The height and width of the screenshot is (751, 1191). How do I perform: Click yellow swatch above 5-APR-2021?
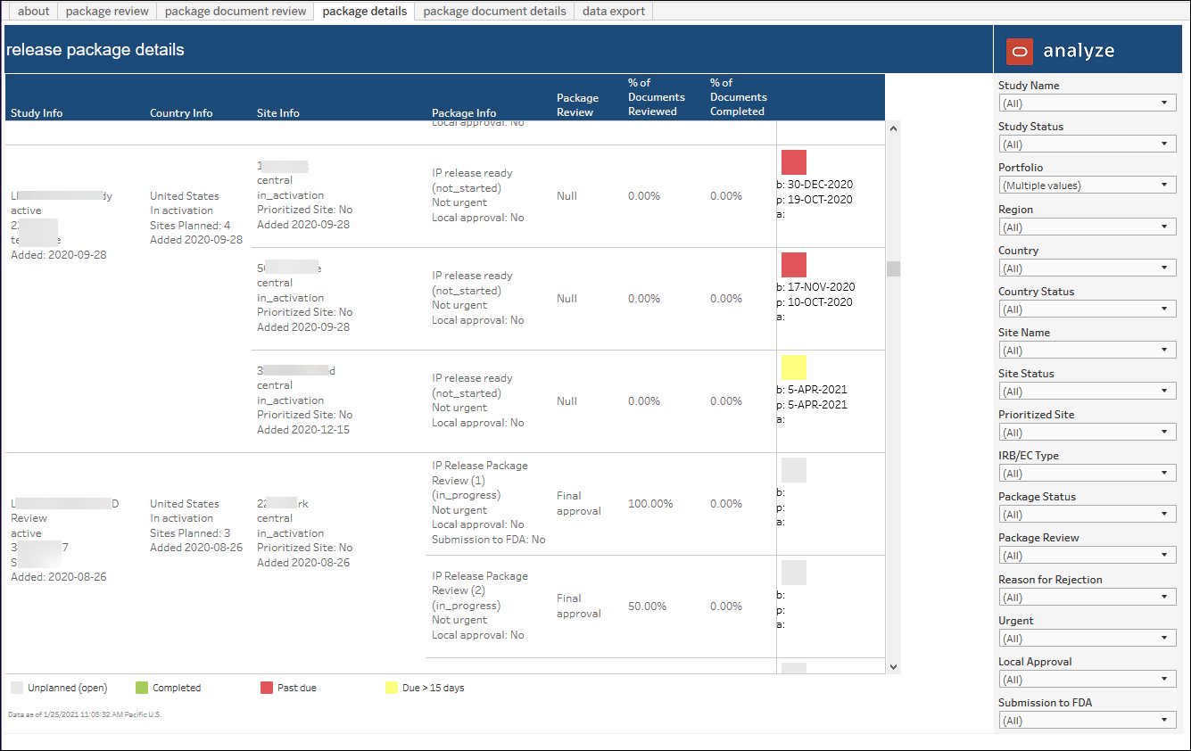click(x=794, y=367)
